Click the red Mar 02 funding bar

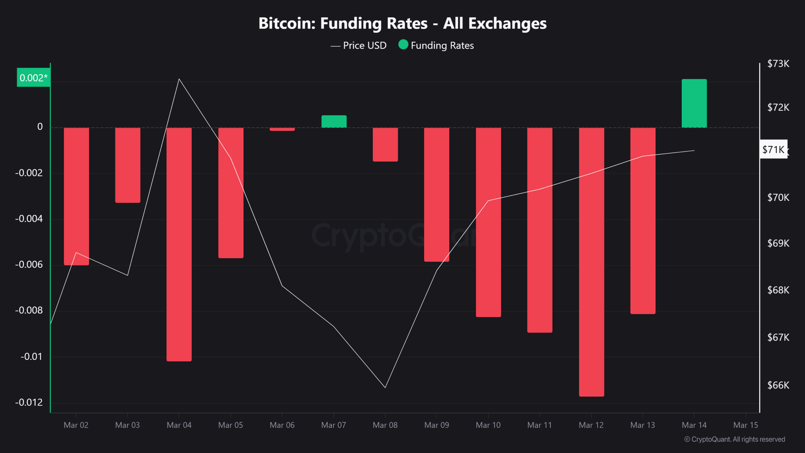coord(76,196)
